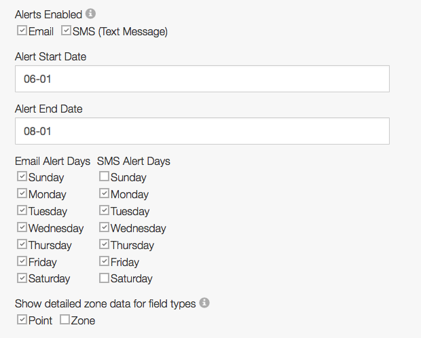Uncheck the SMS (Text Message) checkbox

66,31
